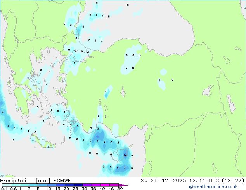Pick the legend swatch between 15 and 20
Viewport: 246px width, 190px height.
point(60,185)
